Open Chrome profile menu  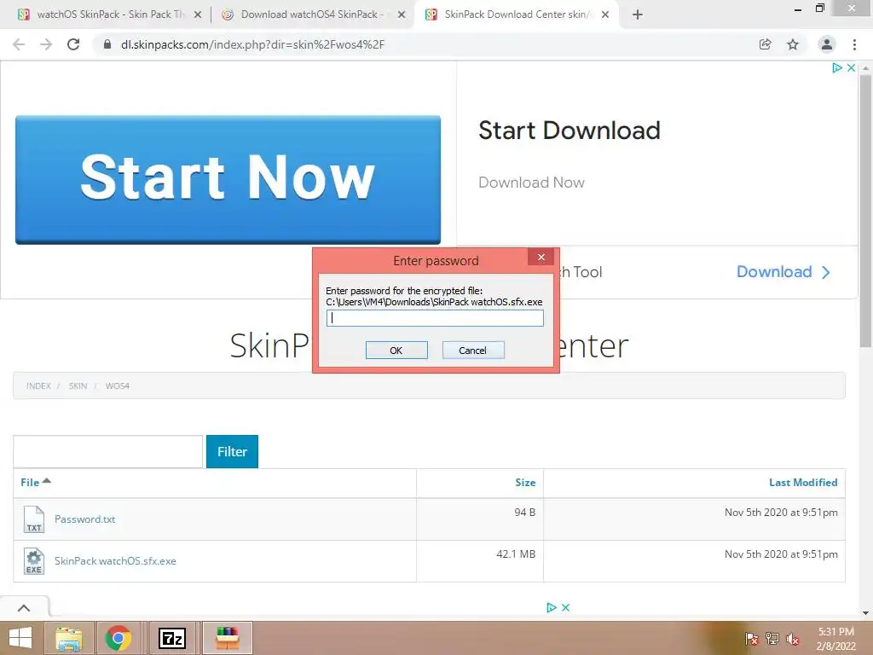click(x=827, y=44)
